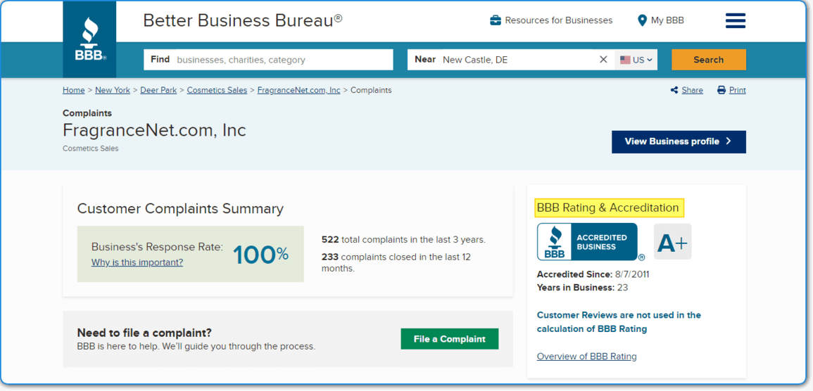
Task: Click Need to file a complaint? heading
Action: pyautogui.click(x=144, y=333)
